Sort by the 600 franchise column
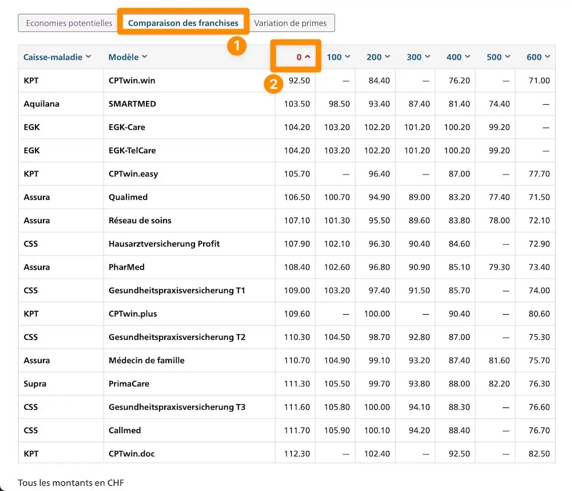This screenshot has height=491, width=572. point(538,57)
